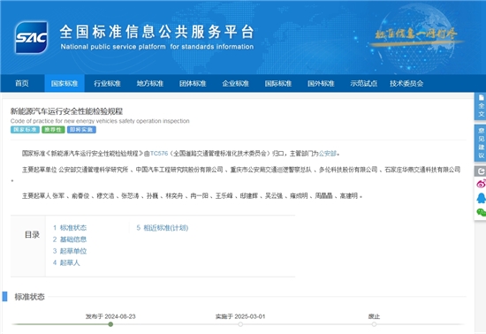Share the page via WeChat icon
Image resolution: width=486 pixels, height=334 pixels.
[x=481, y=212]
